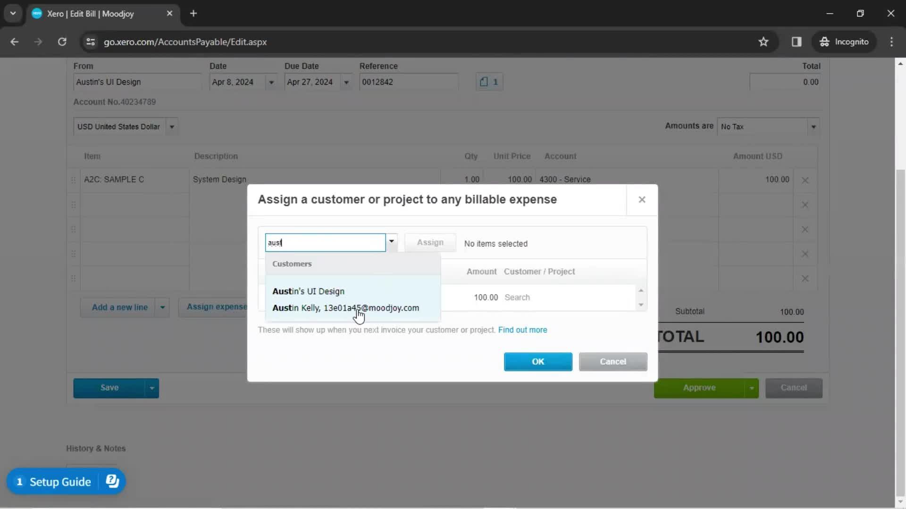Image resolution: width=906 pixels, height=509 pixels.
Task: Save the bill
Action: click(x=109, y=388)
